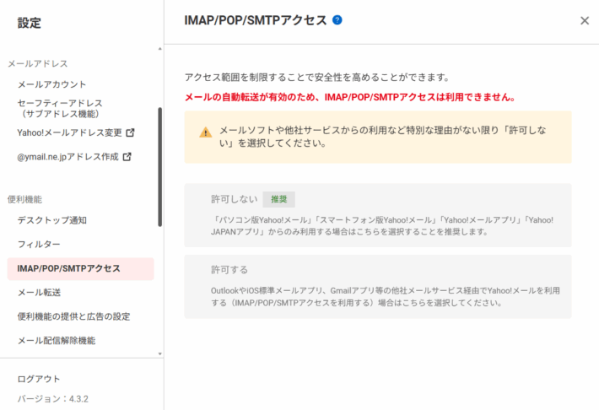The height and width of the screenshot is (410, 599).
Task: Click the バージョン：4.3.2 text
Action: coord(52,398)
